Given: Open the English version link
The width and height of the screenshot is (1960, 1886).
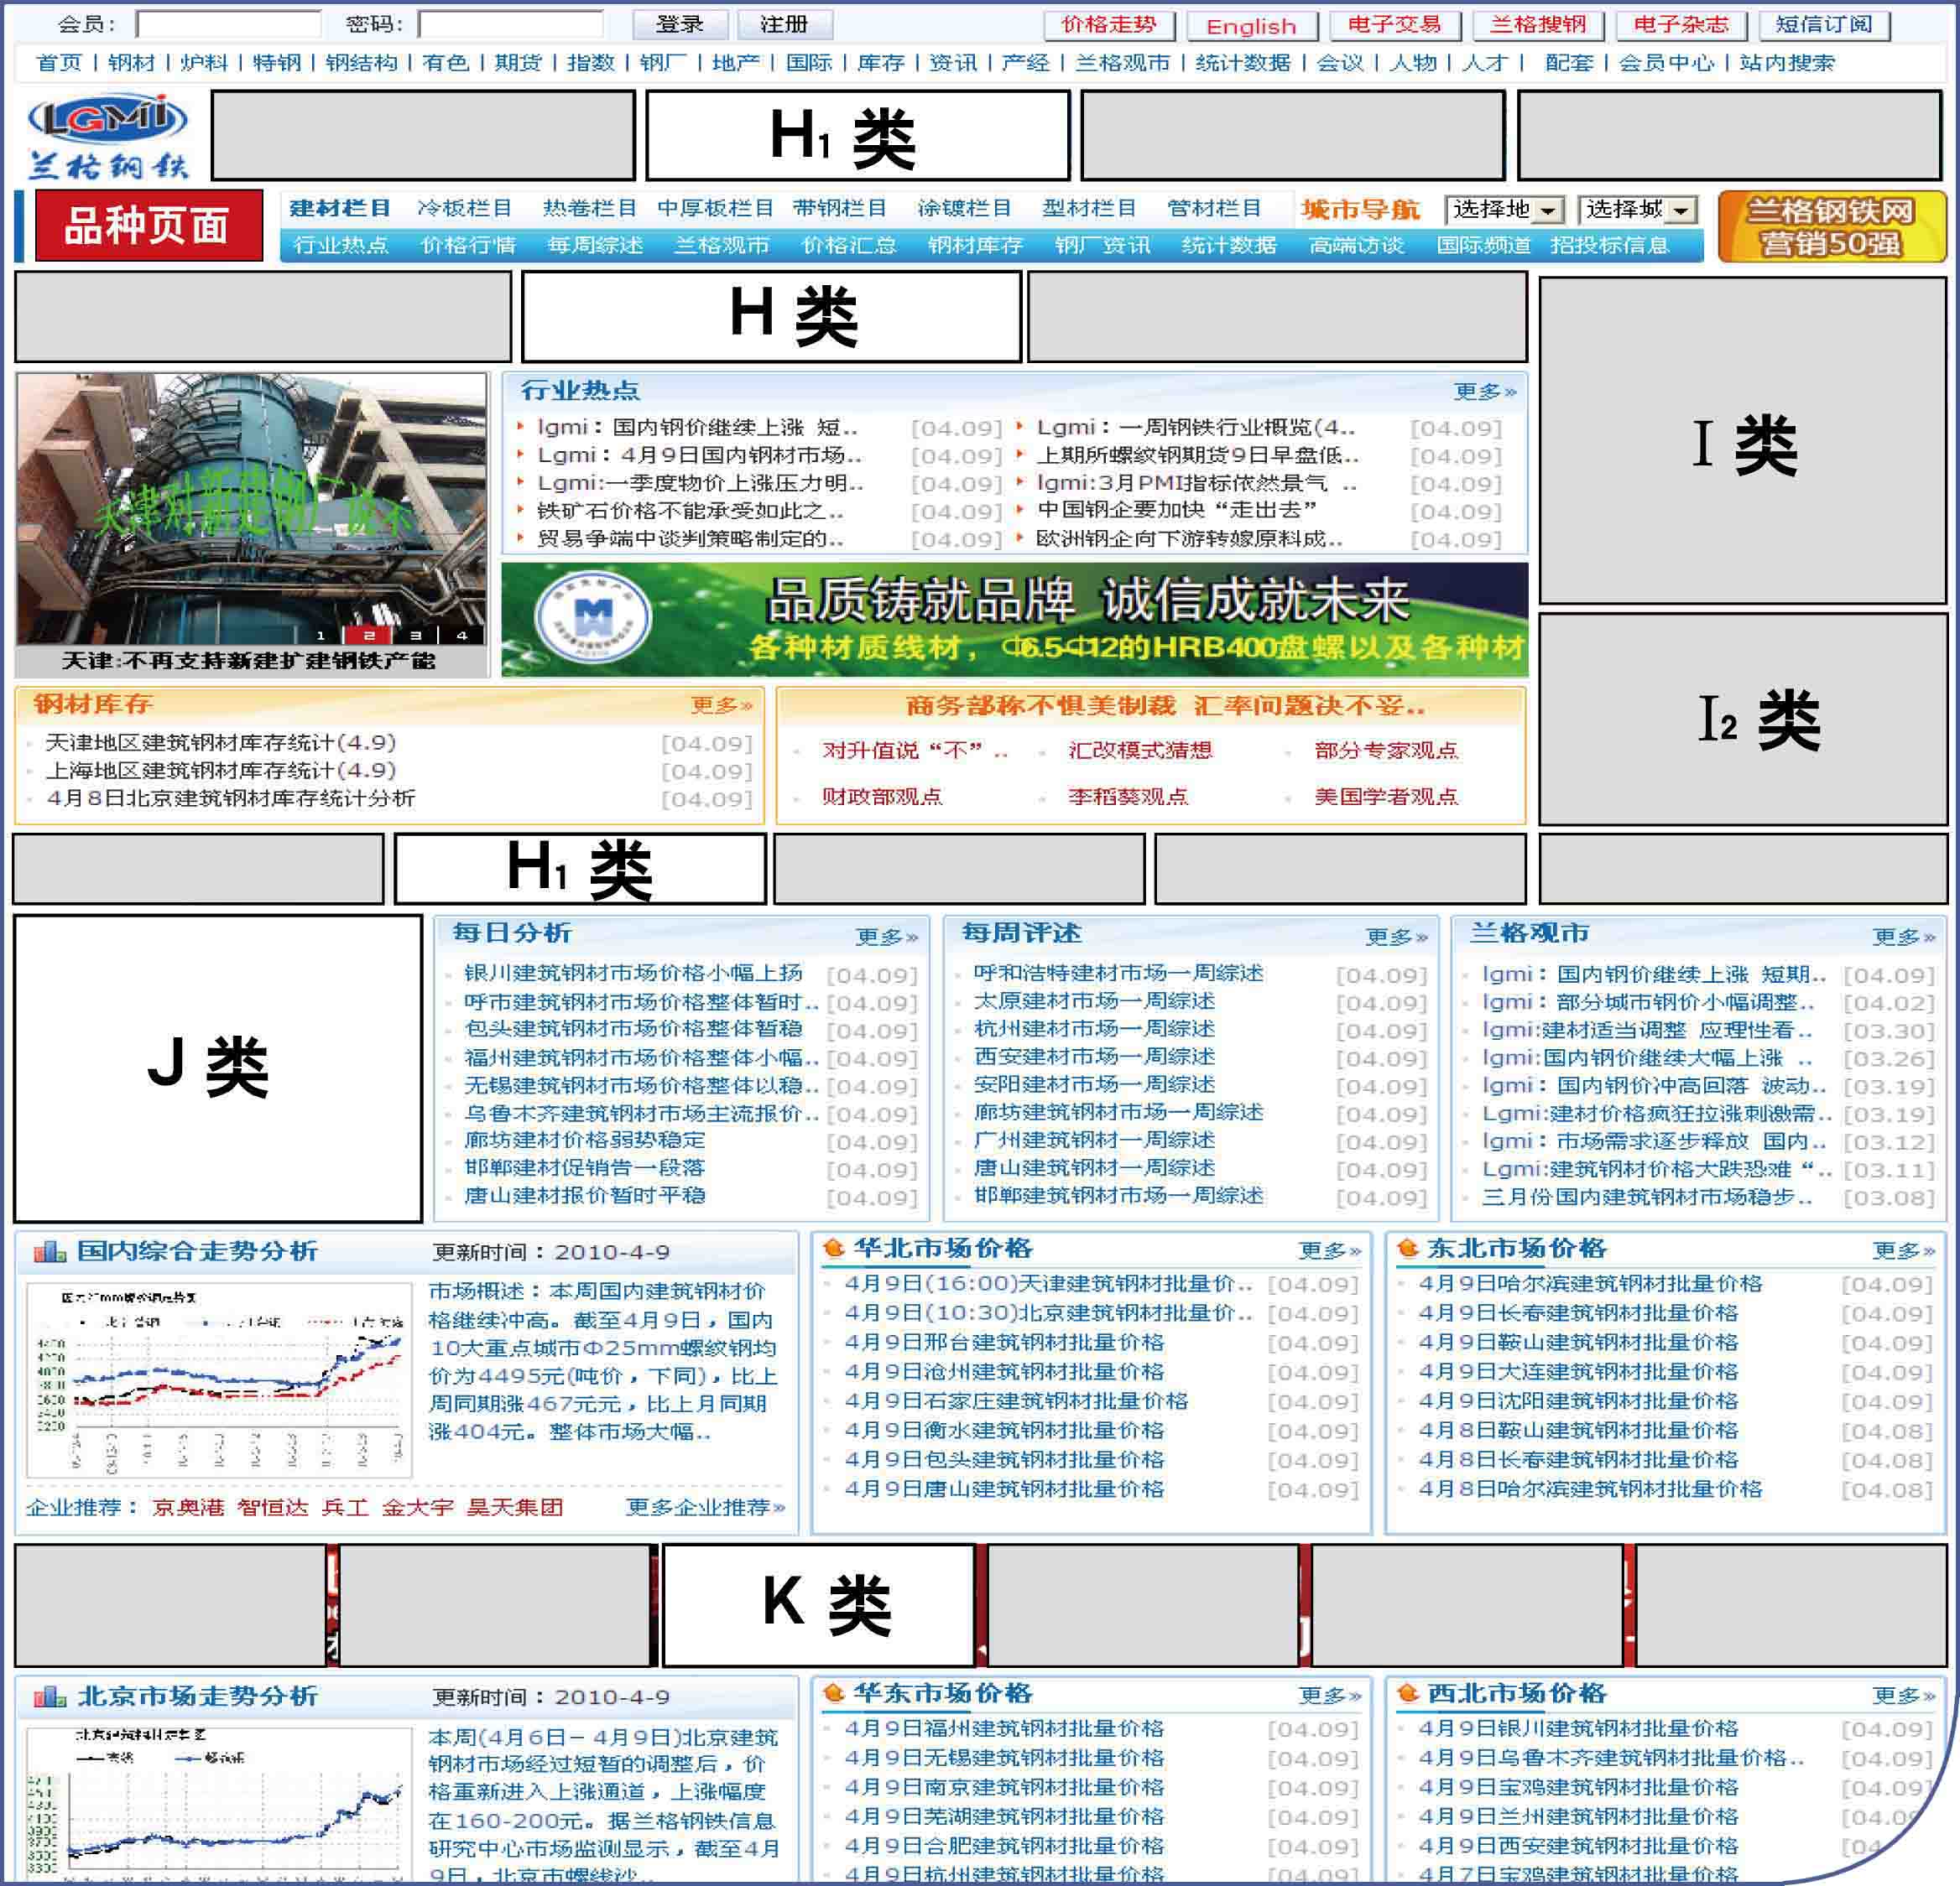Looking at the screenshot, I should (x=1250, y=26).
